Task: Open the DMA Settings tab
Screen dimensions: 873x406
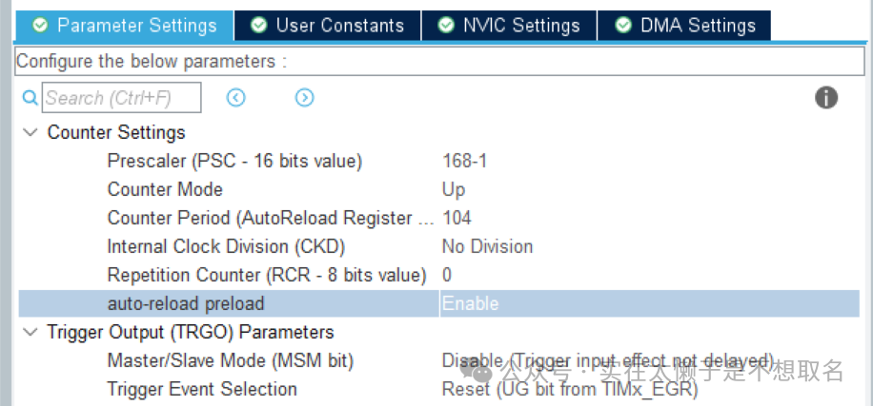Action: pyautogui.click(x=684, y=25)
